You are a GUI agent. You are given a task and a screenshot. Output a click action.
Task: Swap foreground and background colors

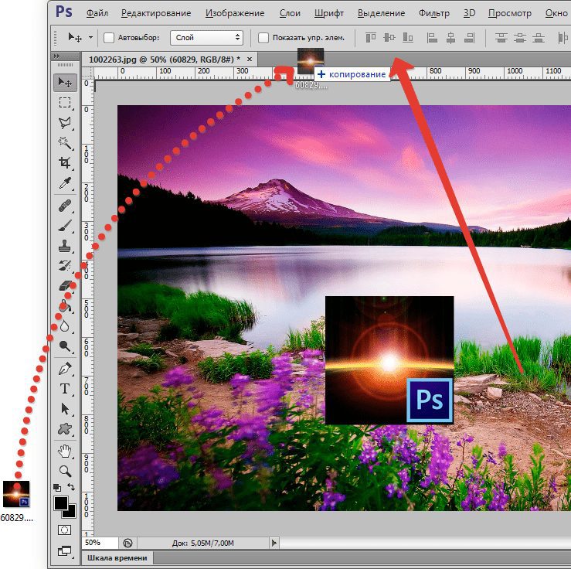click(71, 487)
